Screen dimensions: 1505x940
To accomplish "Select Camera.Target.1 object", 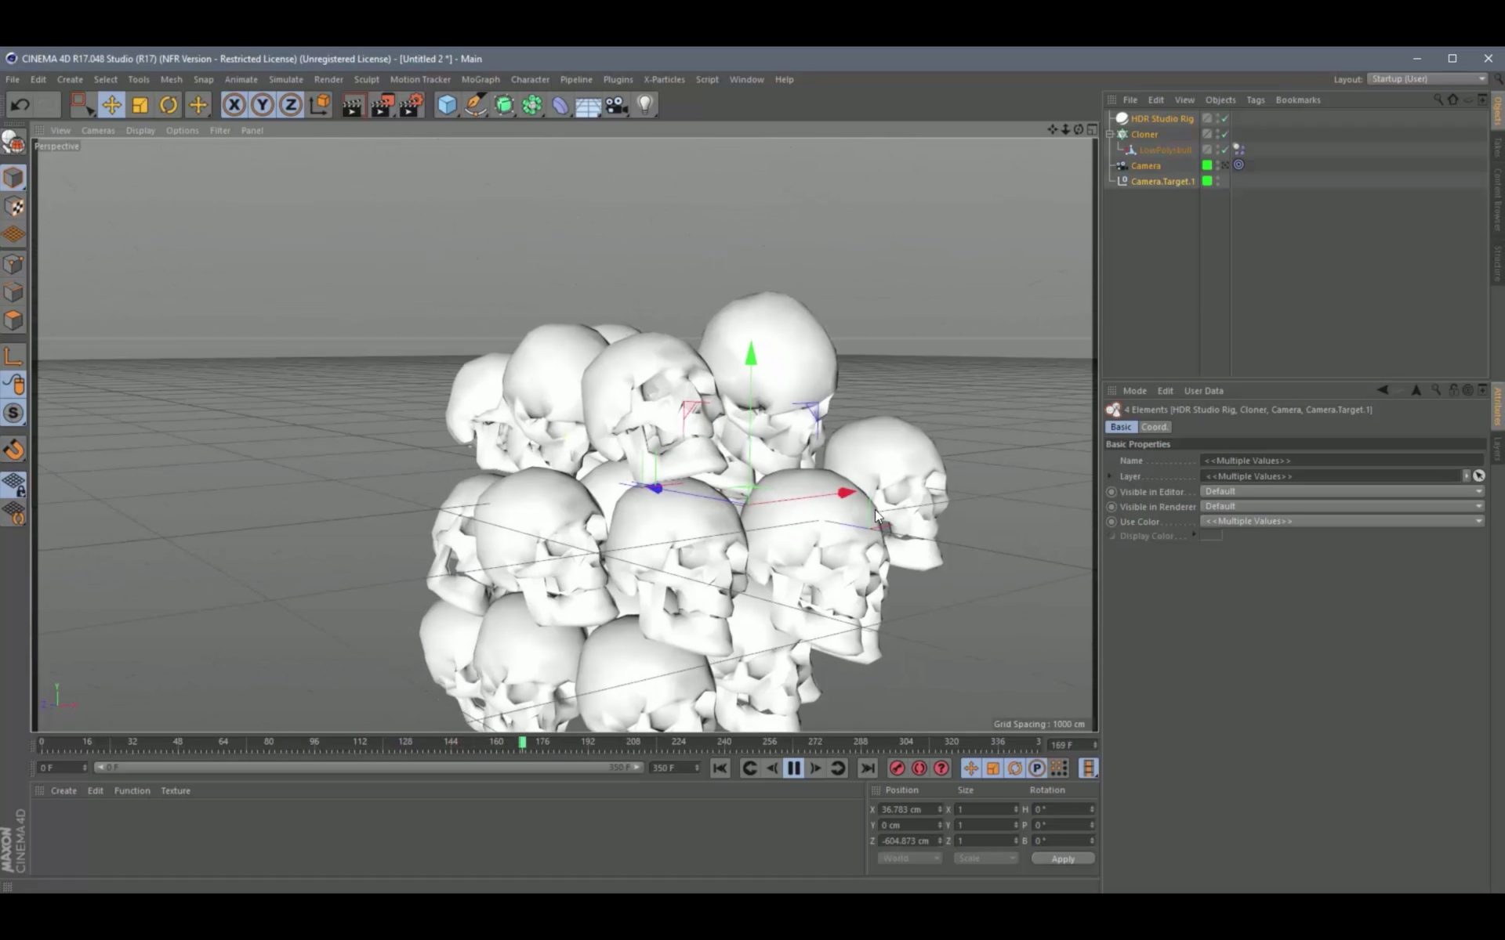I will [1162, 181].
